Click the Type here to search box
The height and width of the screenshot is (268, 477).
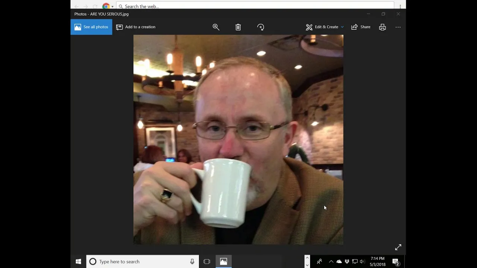coord(142,262)
